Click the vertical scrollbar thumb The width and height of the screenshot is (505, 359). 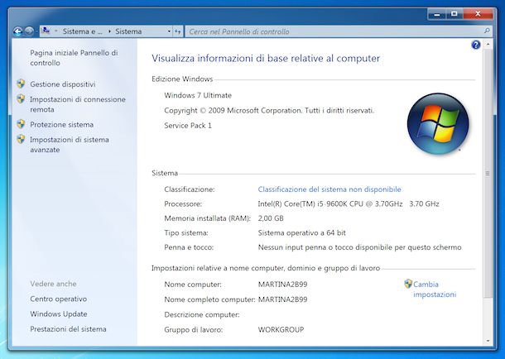(x=488, y=173)
